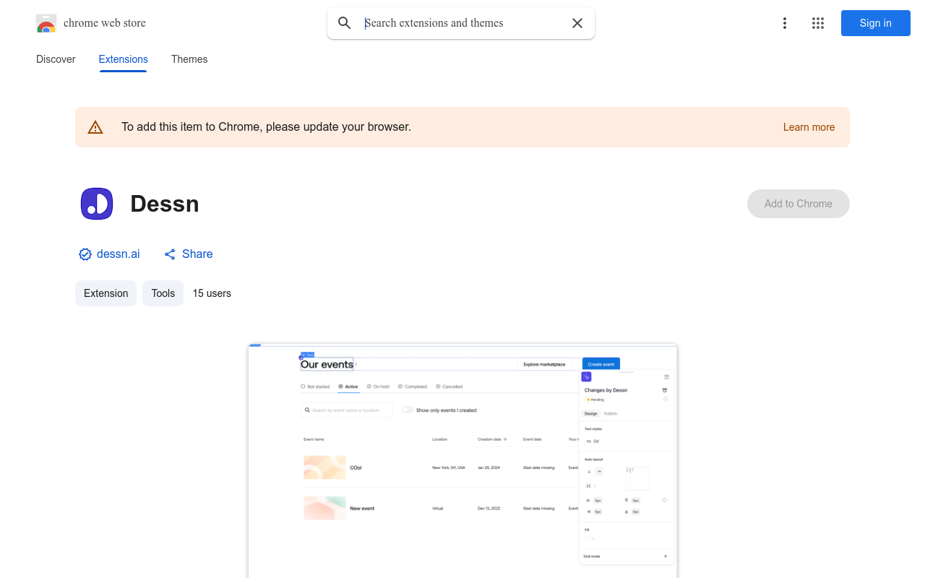Open the Tools category chip
Image resolution: width=925 pixels, height=578 pixels.
pyautogui.click(x=163, y=293)
